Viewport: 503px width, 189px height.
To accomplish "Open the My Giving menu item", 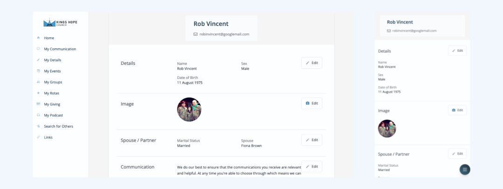I will point(52,104).
